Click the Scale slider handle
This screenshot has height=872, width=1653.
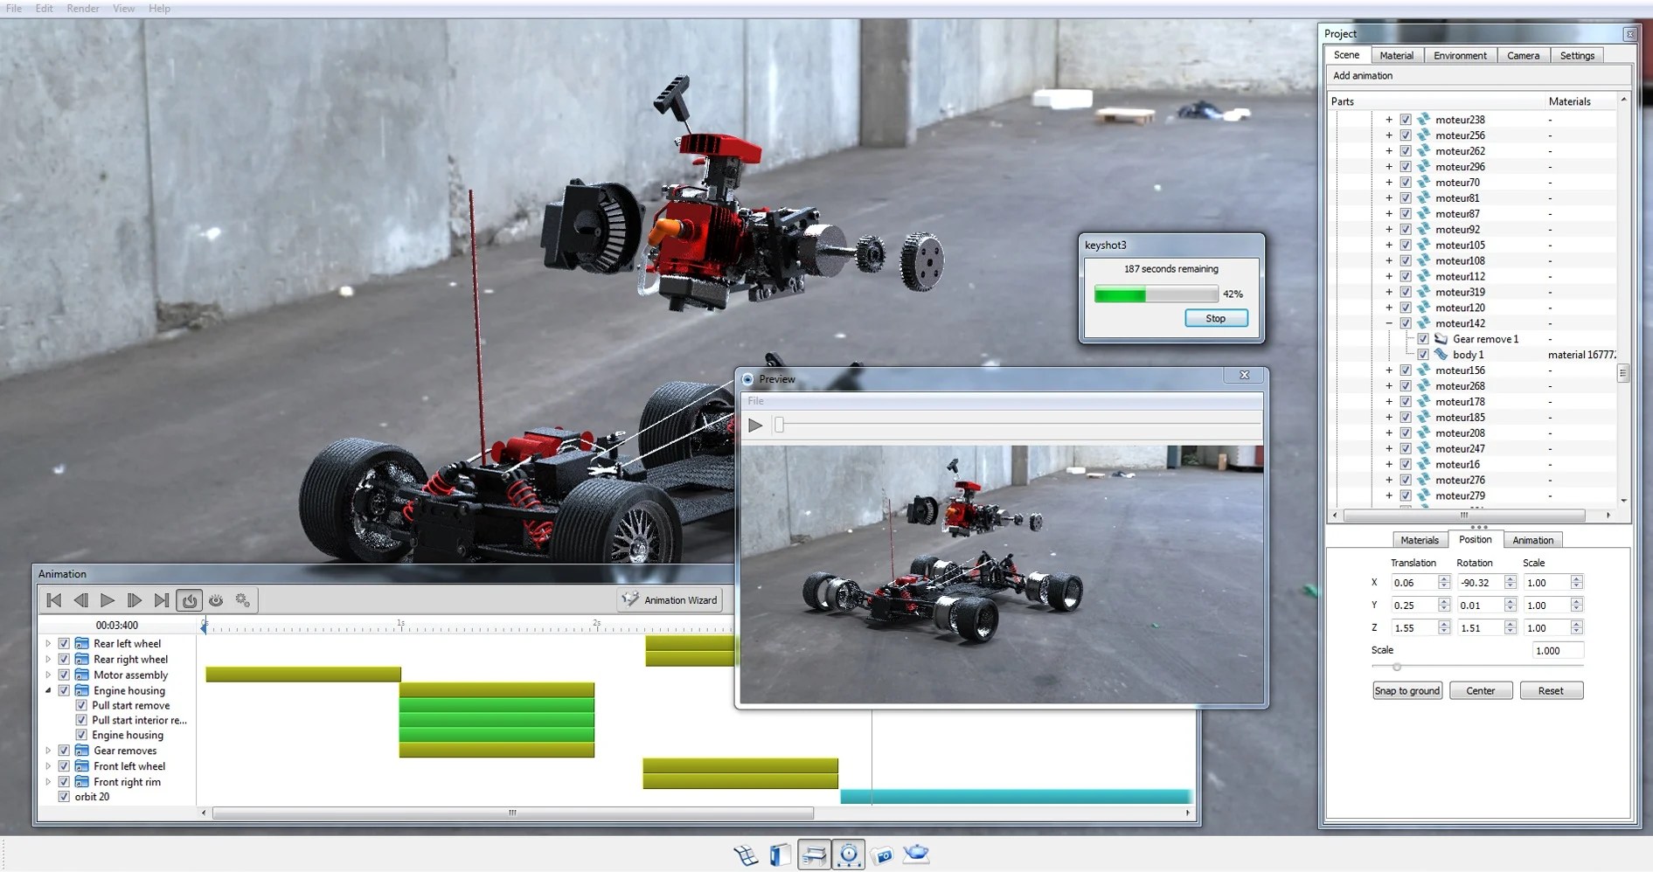[1397, 667]
